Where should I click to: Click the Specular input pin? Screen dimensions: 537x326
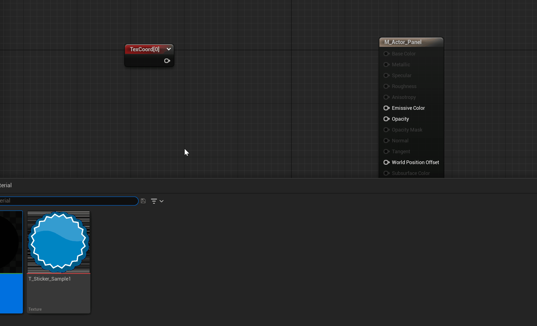pos(386,76)
